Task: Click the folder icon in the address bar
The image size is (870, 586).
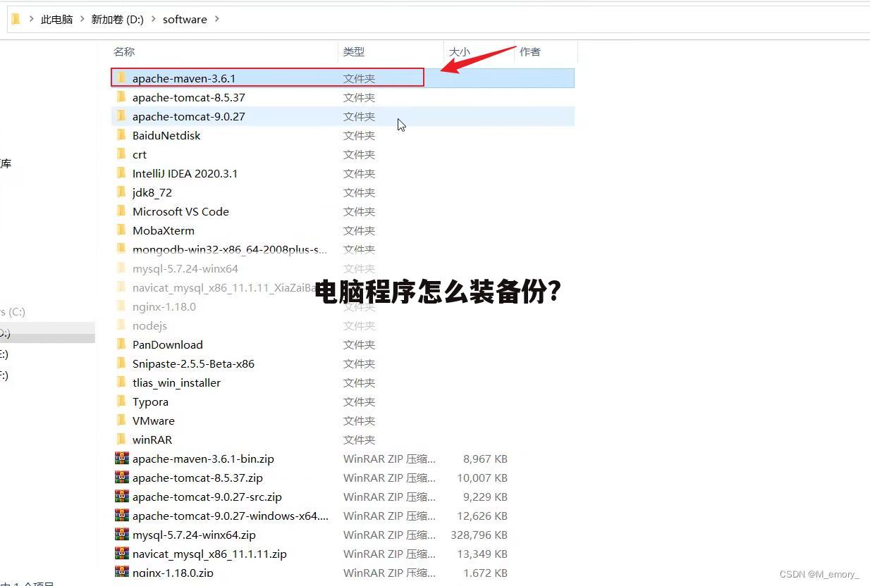Action: pos(16,19)
